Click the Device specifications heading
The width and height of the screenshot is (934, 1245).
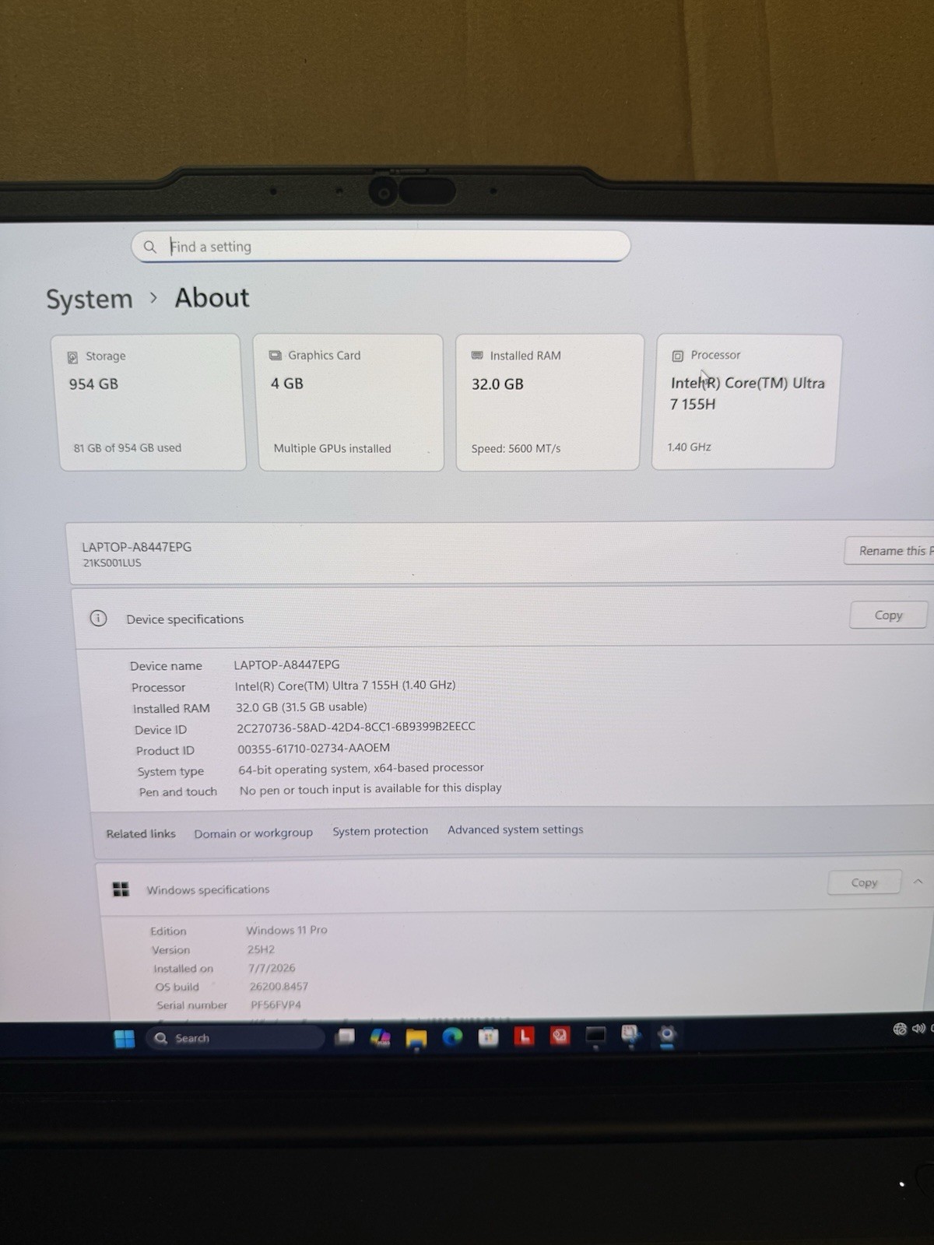pos(185,619)
